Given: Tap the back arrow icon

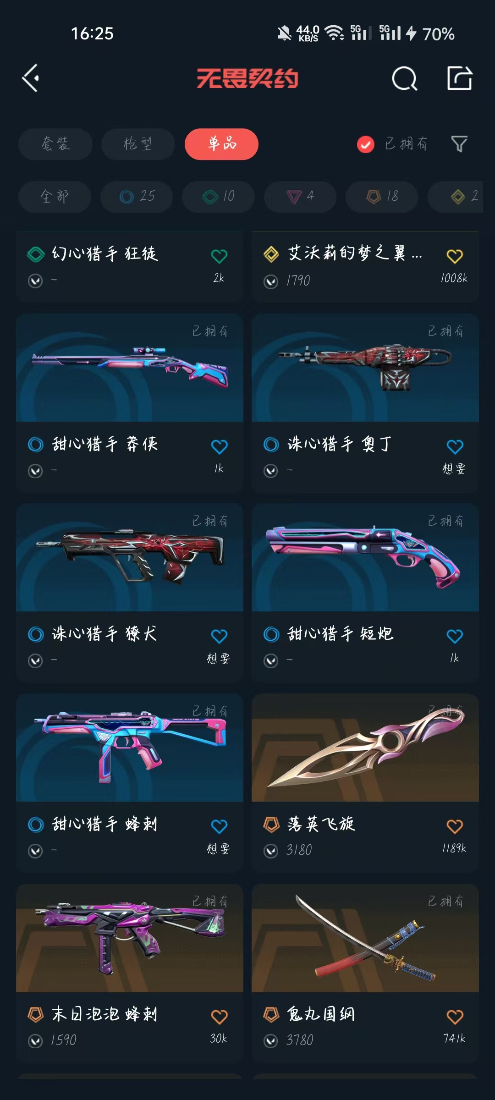Looking at the screenshot, I should pos(31,78).
